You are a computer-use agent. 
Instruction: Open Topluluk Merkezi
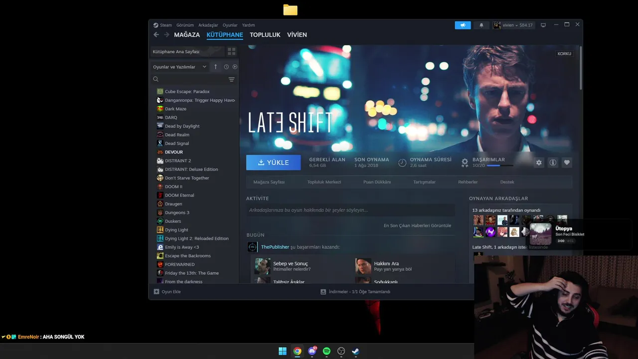click(324, 182)
